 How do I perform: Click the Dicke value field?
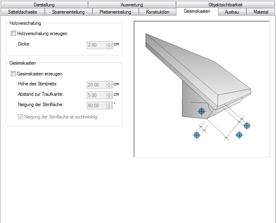[x=96, y=45]
